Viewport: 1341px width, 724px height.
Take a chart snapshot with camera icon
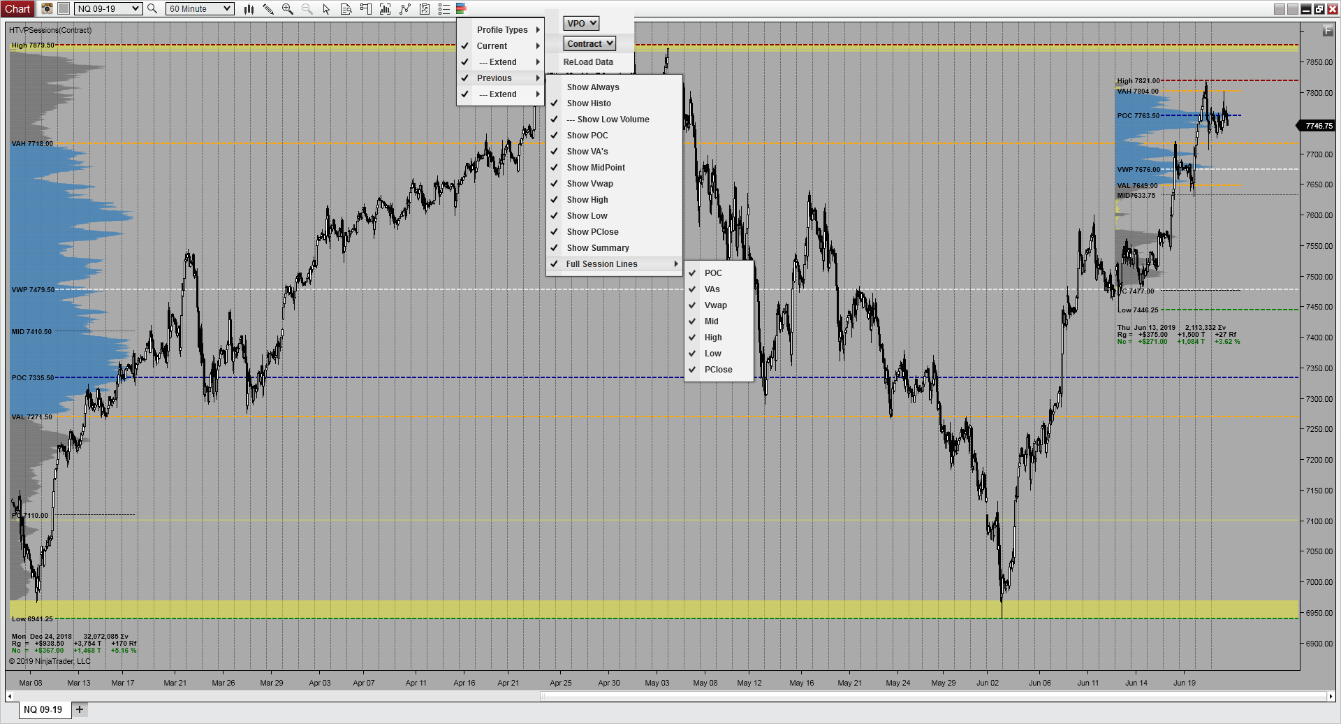point(46,8)
